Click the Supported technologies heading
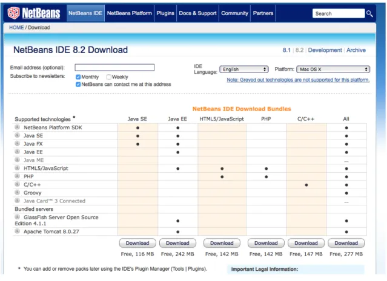 pyautogui.click(x=43, y=119)
